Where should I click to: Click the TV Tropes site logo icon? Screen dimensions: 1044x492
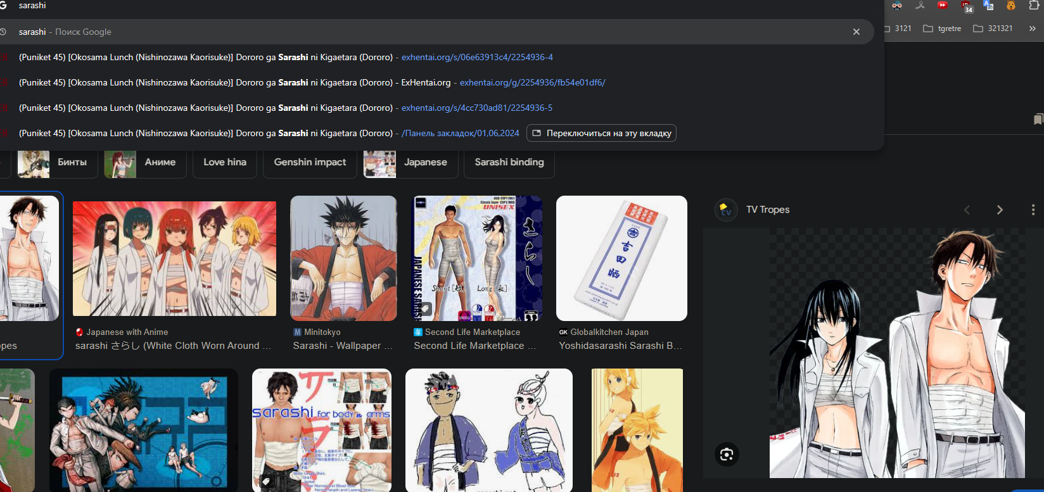[726, 210]
